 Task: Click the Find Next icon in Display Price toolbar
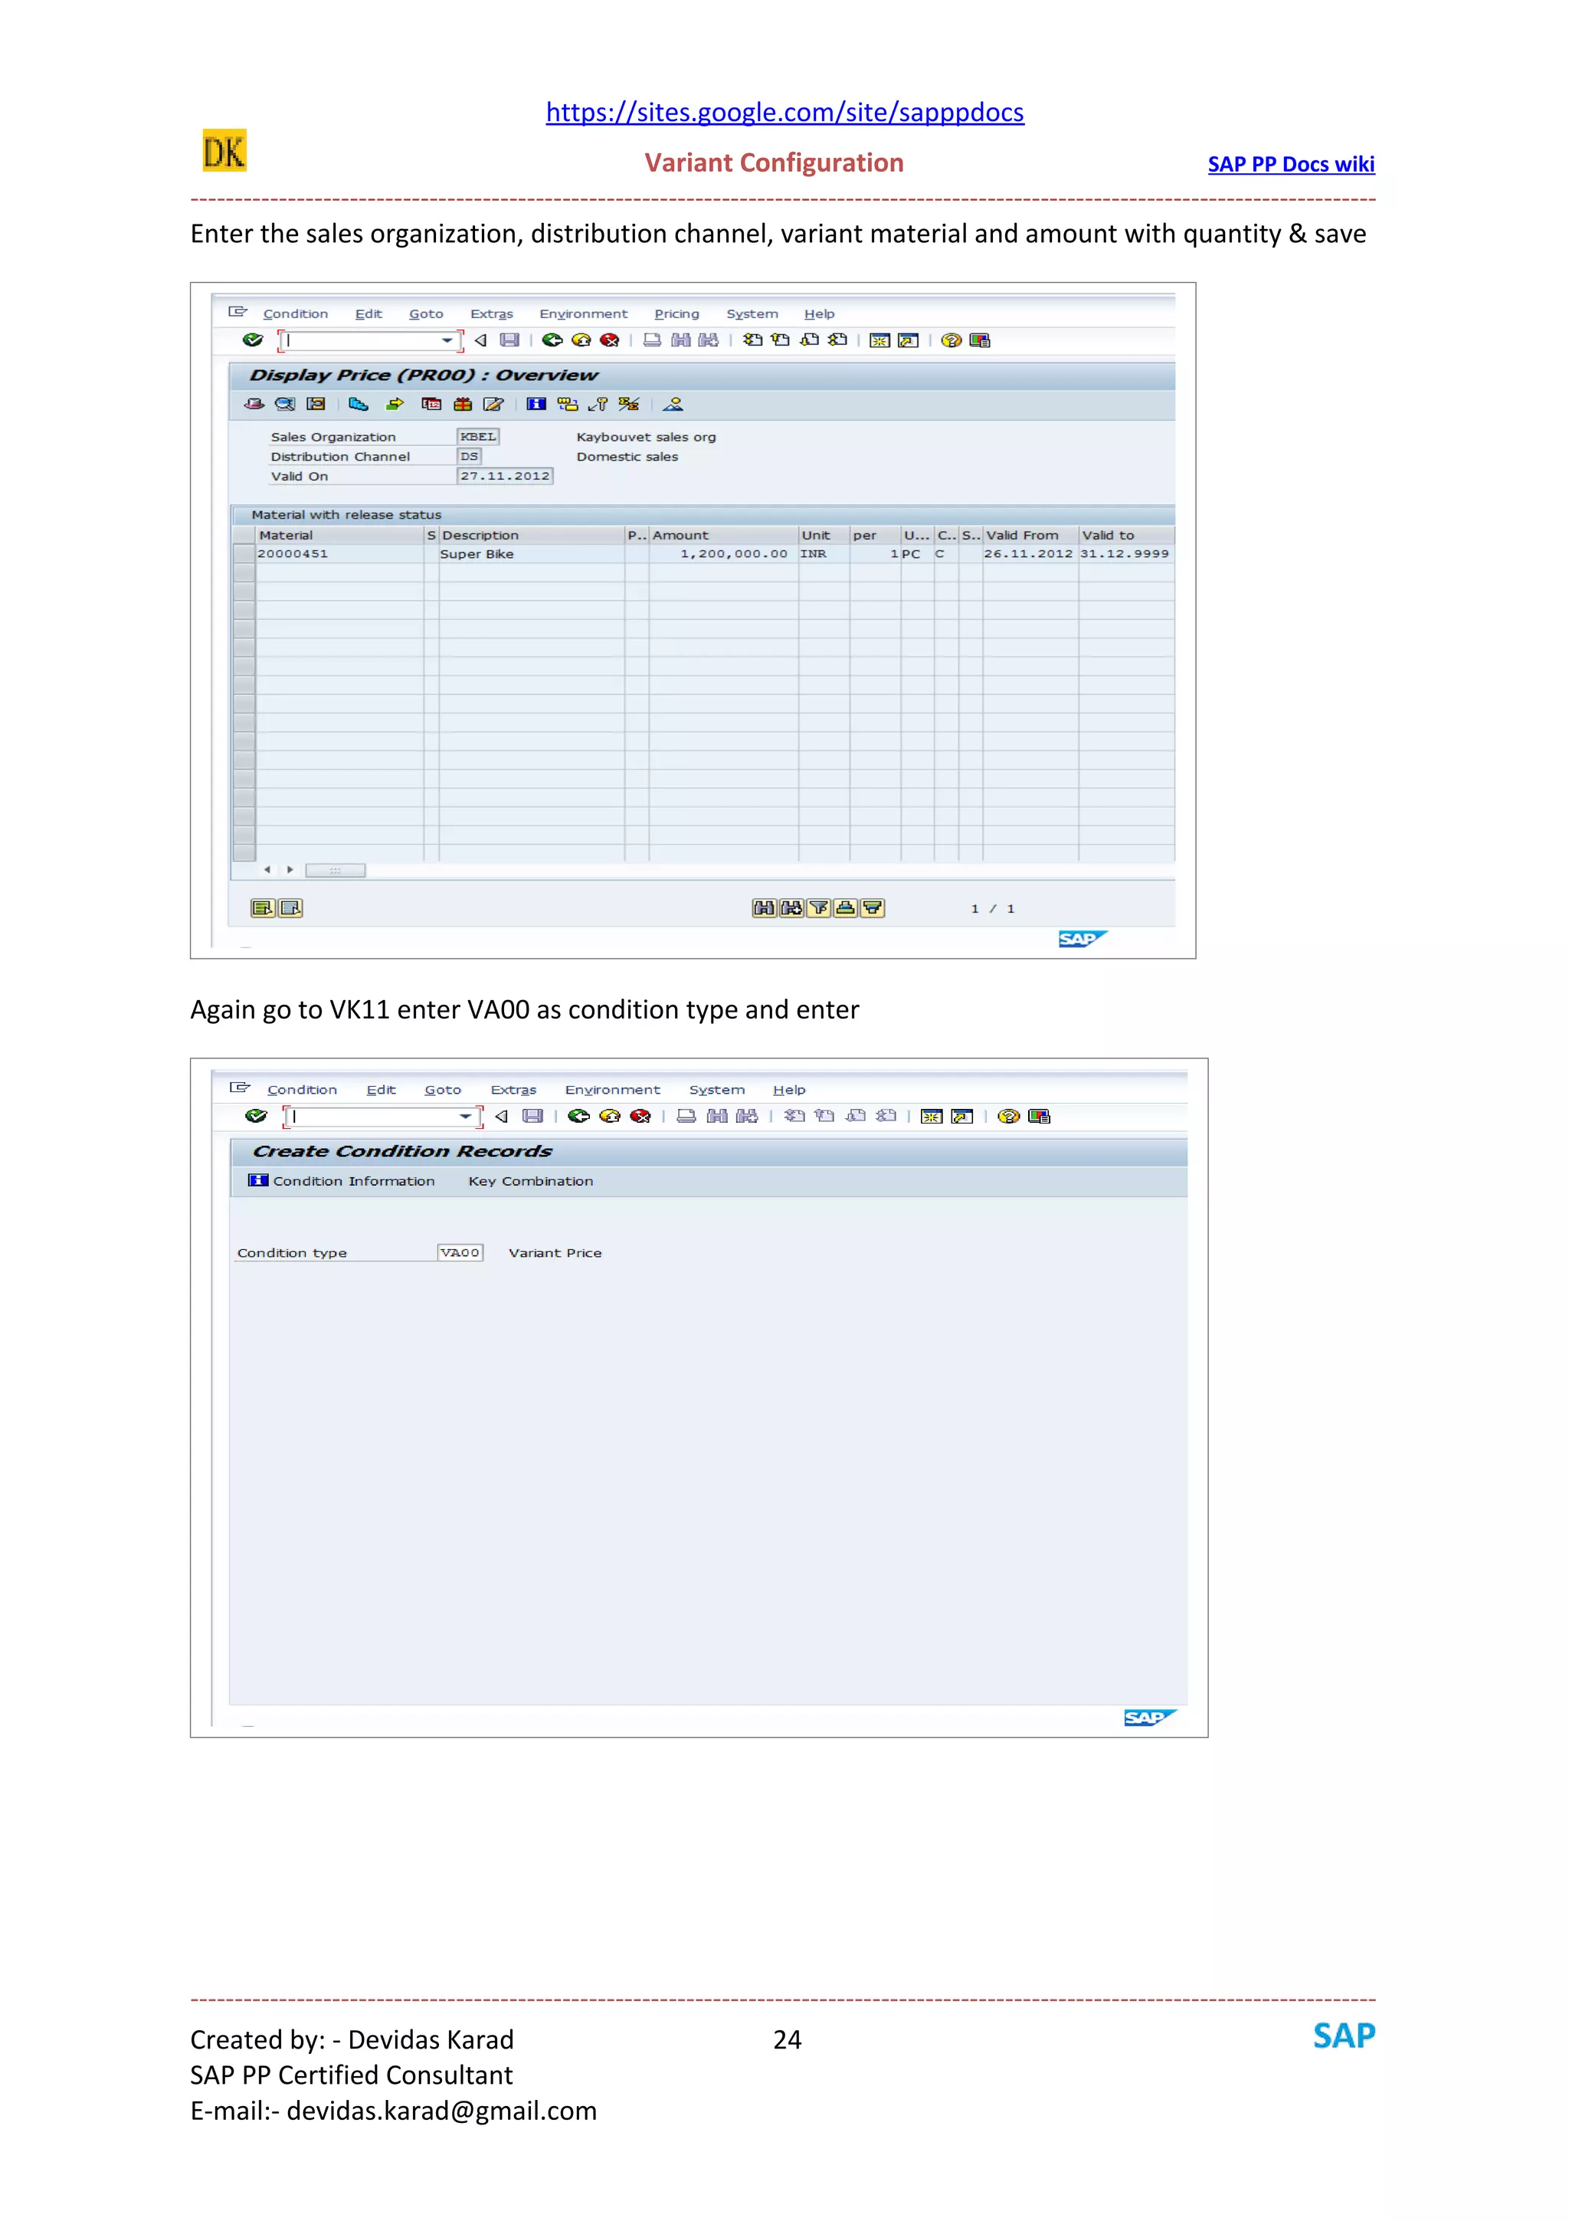[x=709, y=340]
